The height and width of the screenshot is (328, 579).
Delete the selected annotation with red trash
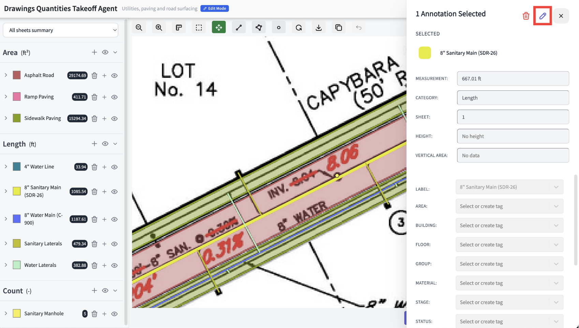[x=526, y=16]
